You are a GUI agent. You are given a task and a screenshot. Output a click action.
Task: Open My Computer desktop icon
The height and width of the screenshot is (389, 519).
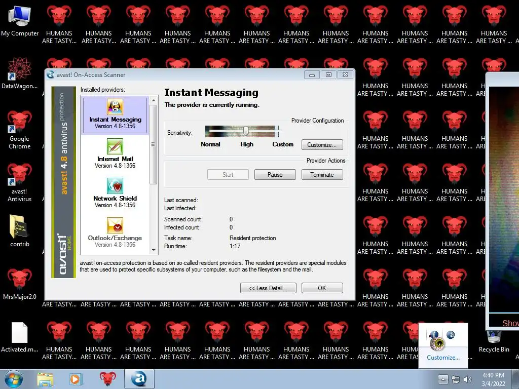tap(20, 20)
